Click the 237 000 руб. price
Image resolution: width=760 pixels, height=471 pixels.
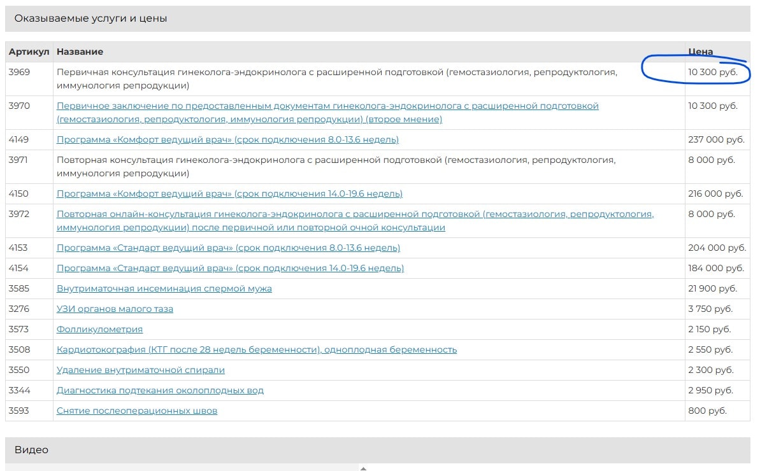[x=717, y=139]
